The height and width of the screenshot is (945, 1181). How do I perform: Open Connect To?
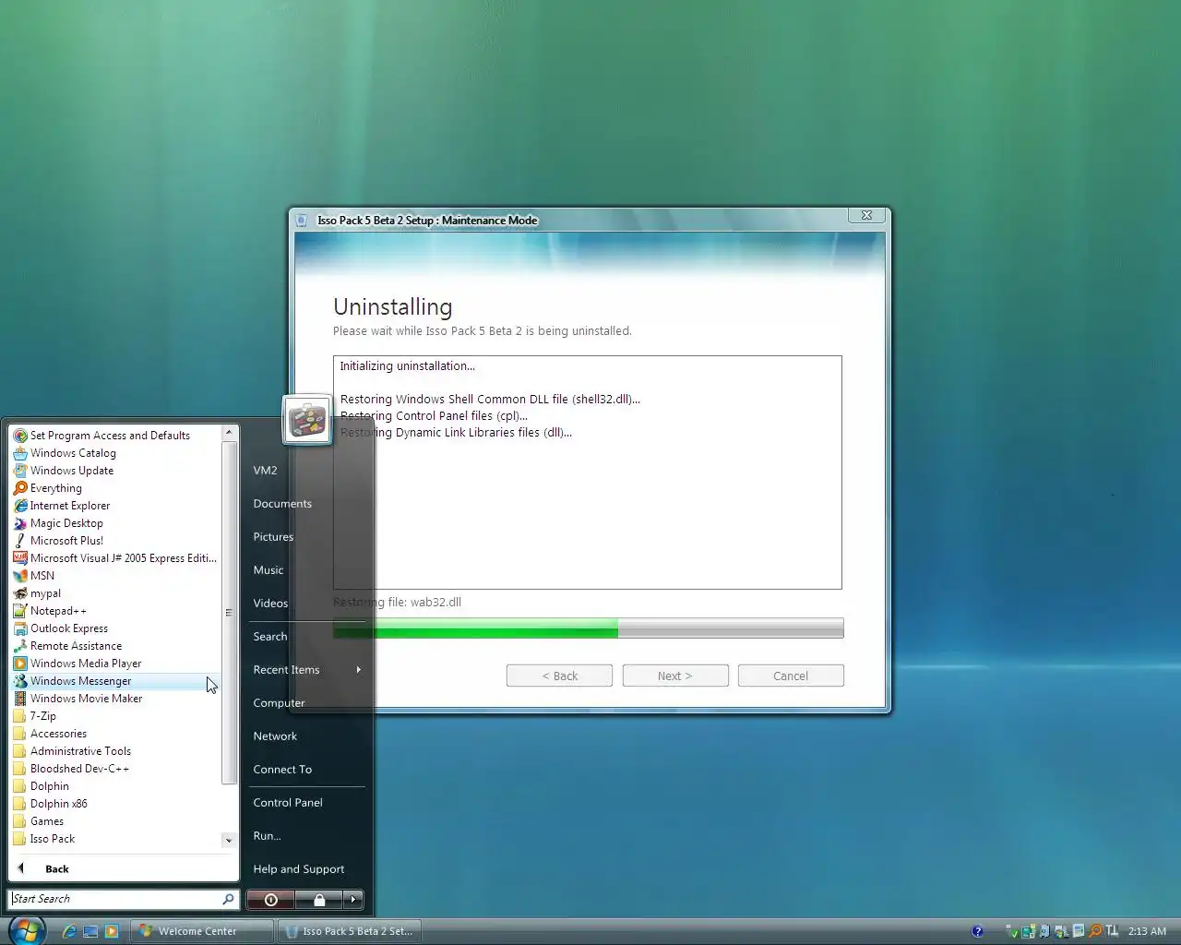point(307,769)
